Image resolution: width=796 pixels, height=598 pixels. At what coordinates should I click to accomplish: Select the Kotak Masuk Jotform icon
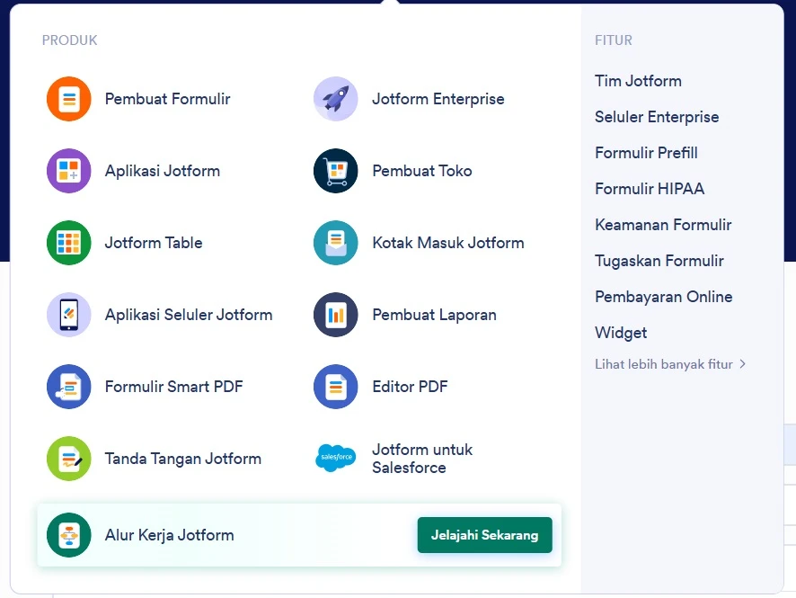[x=335, y=243]
